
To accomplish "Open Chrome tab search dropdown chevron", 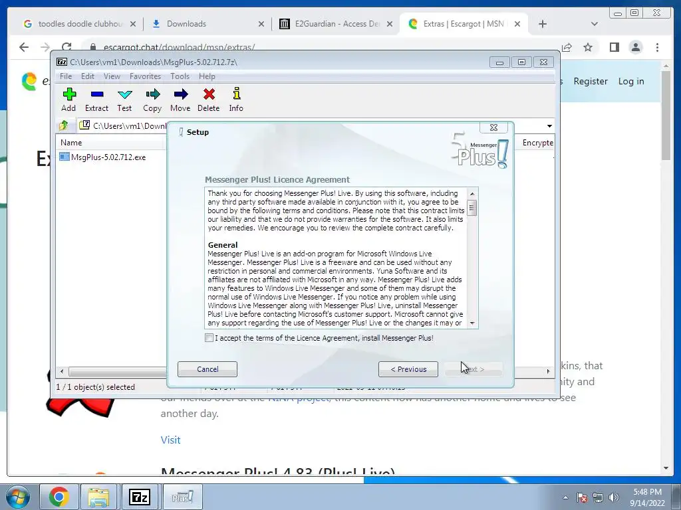I will [x=595, y=24].
